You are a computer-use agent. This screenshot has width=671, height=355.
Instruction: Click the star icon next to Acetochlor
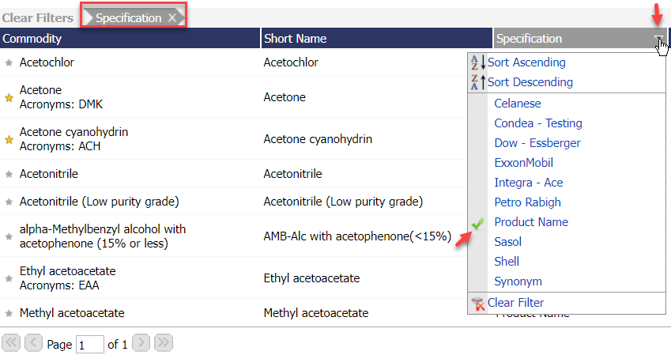(x=9, y=62)
